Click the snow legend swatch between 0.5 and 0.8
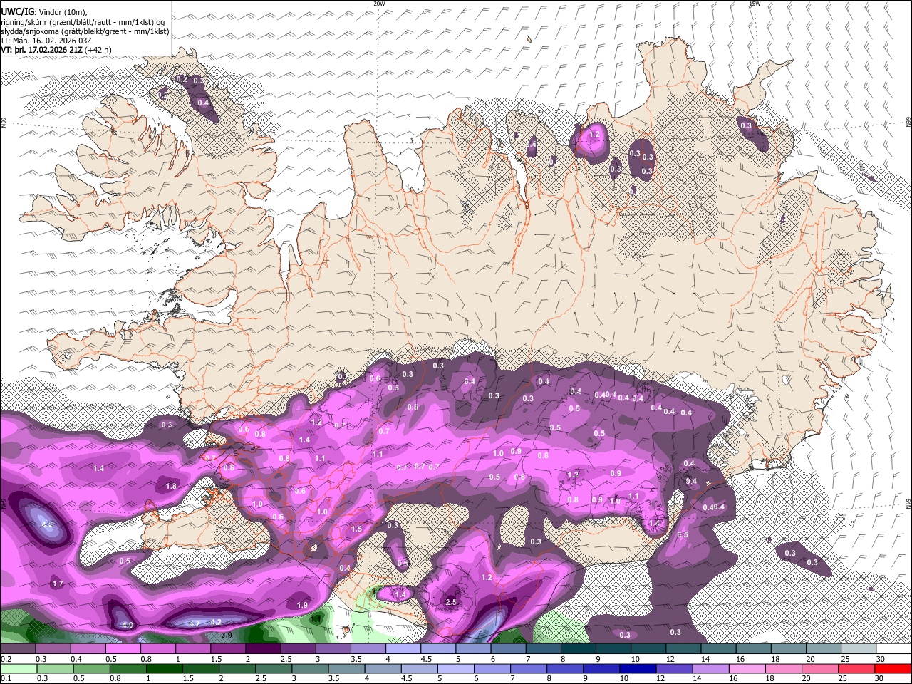This screenshot has height=684, width=912. point(123,649)
